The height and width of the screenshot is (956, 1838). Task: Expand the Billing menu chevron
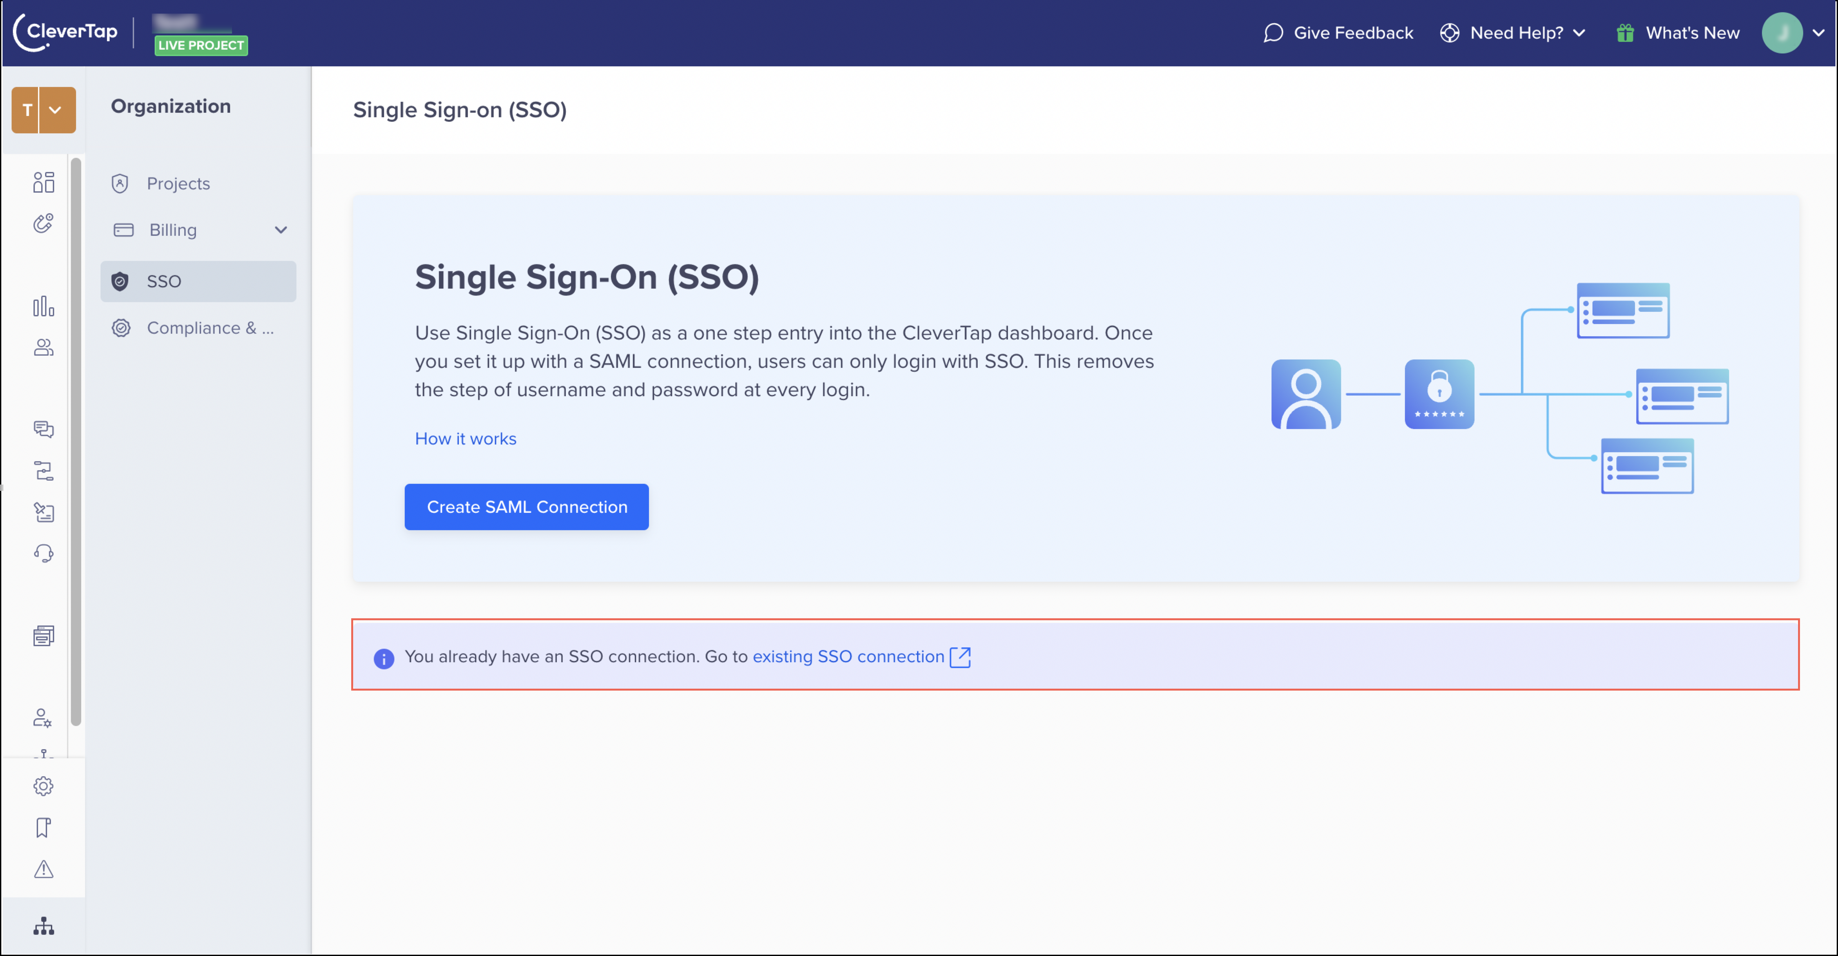click(x=280, y=230)
